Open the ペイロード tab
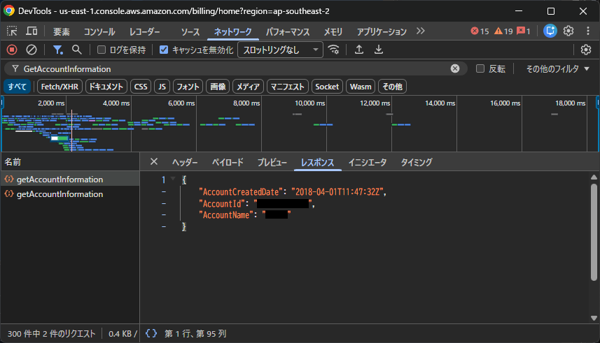 coord(228,162)
